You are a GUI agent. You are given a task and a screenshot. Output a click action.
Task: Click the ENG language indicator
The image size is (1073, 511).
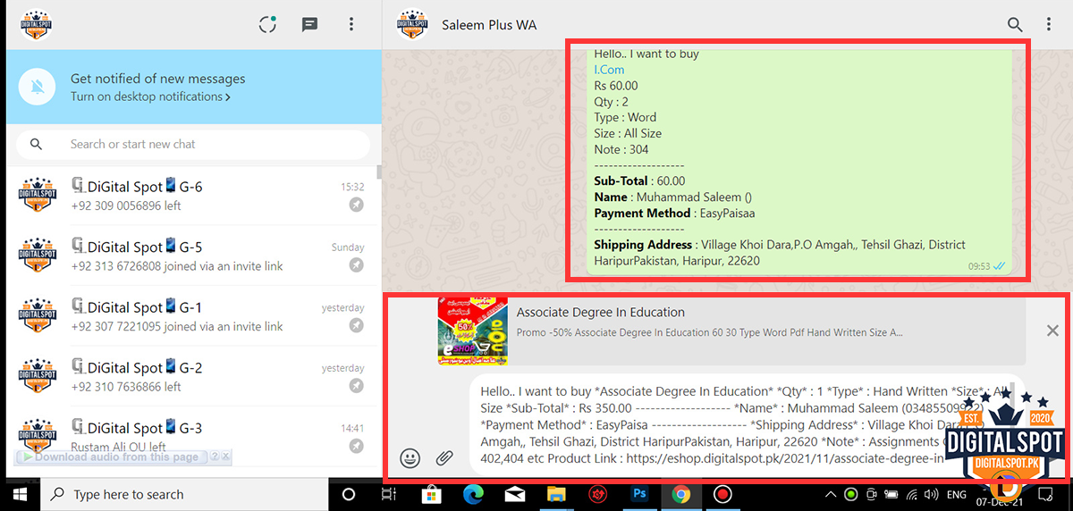957,494
